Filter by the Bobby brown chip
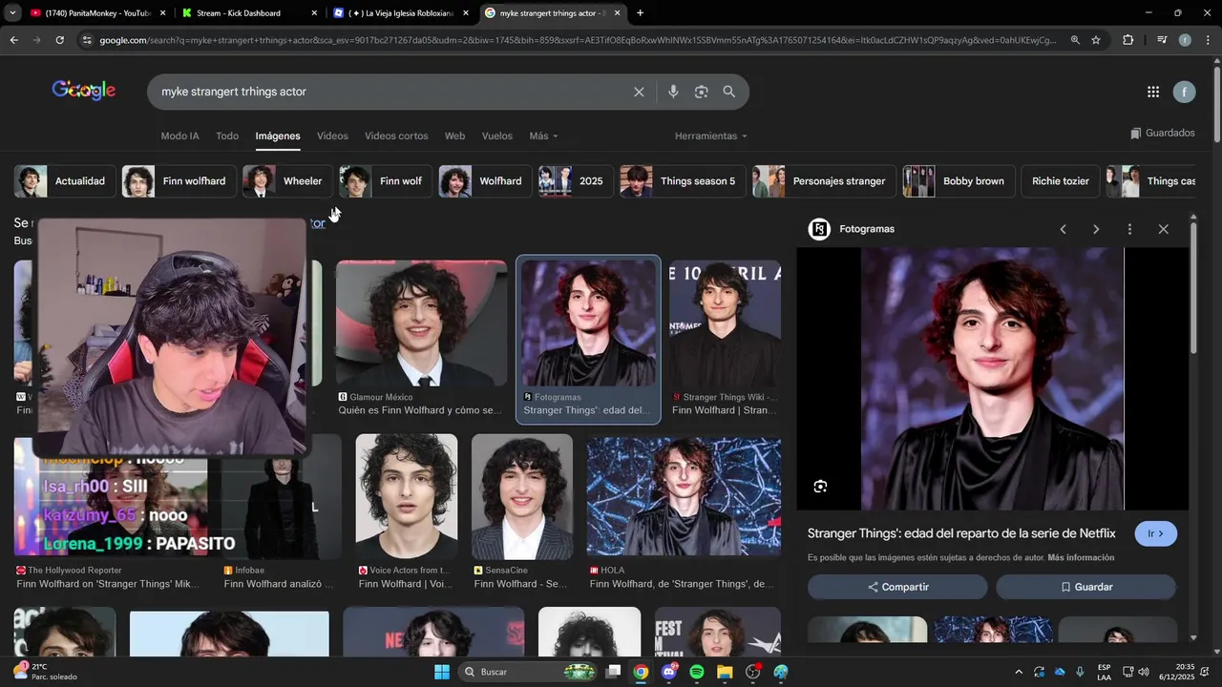The image size is (1222, 687). [x=959, y=181]
